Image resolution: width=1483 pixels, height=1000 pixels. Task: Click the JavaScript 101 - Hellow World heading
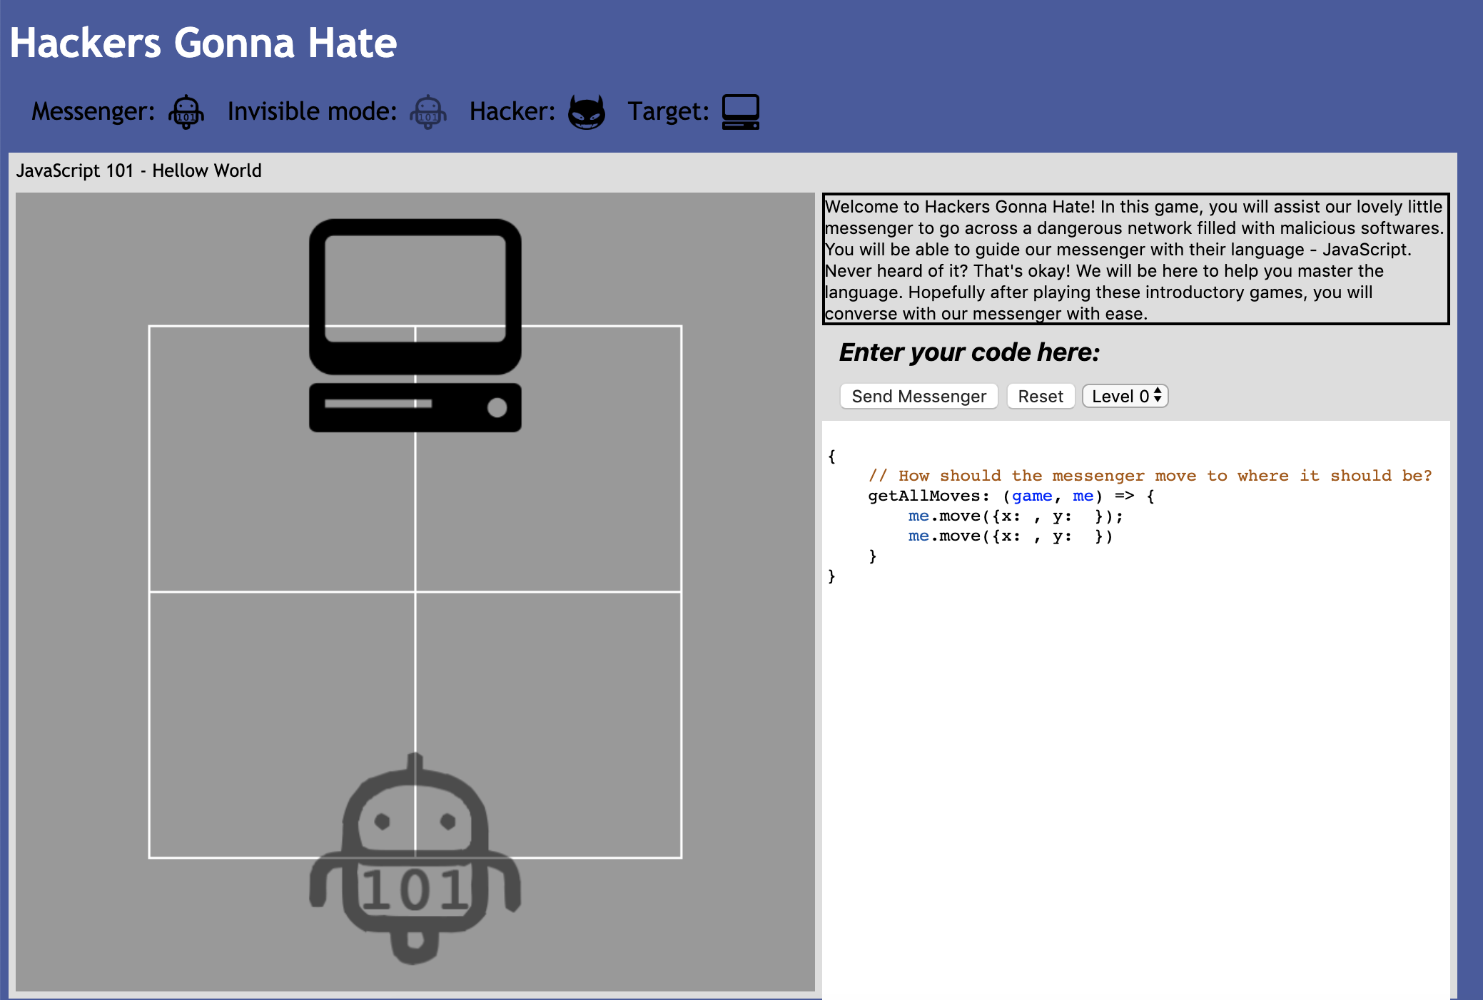(139, 170)
